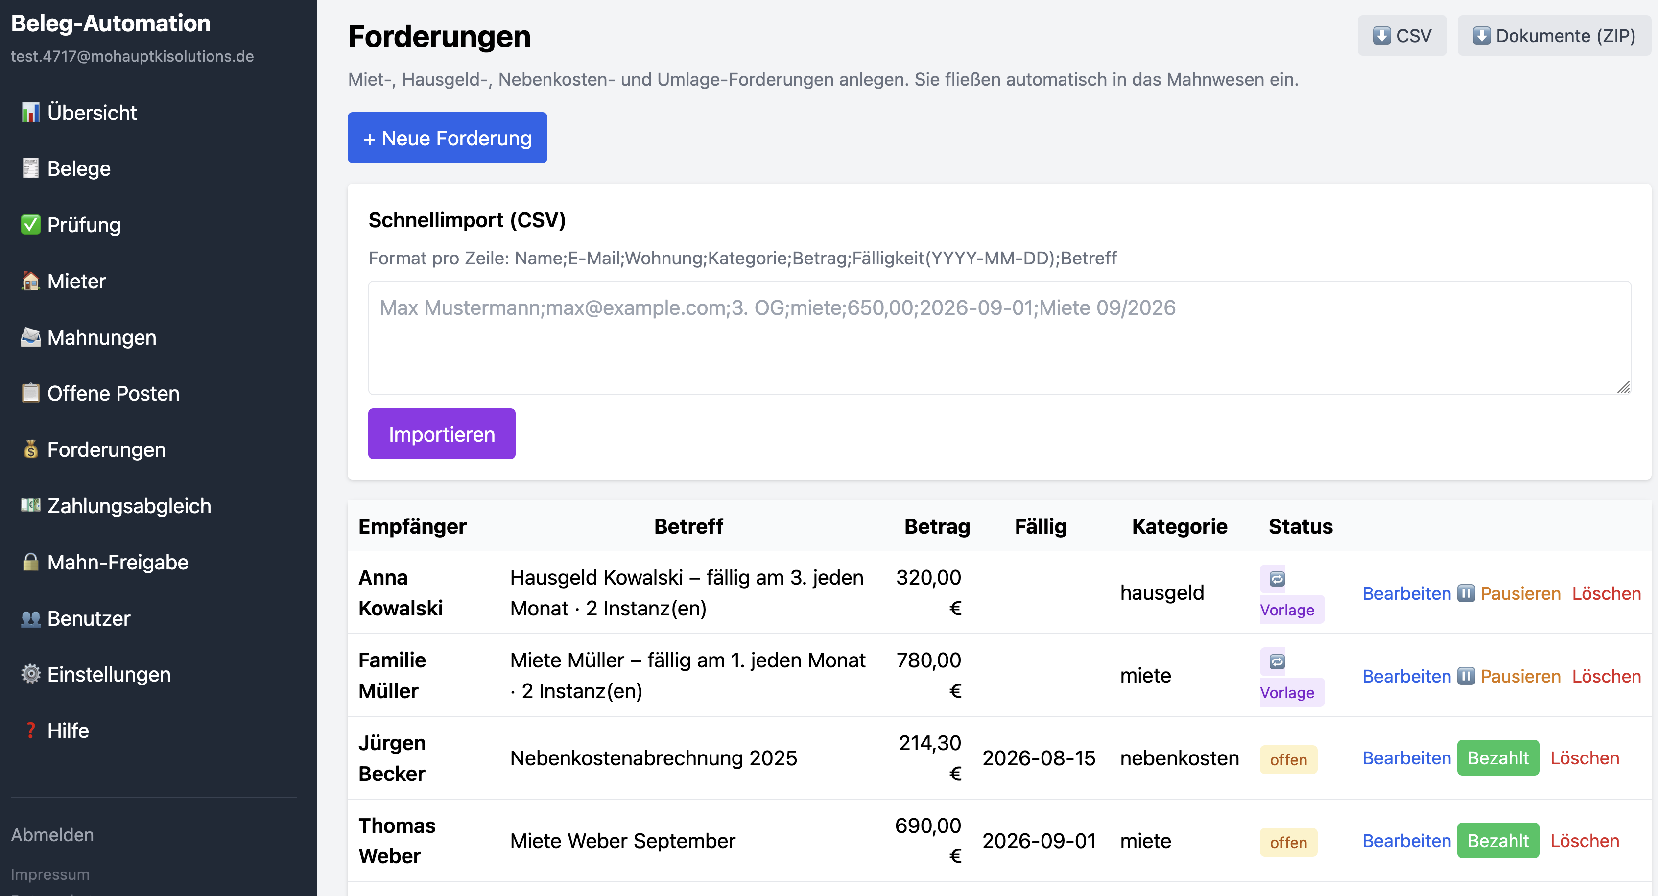Click the Prüfung green checkmark icon
The width and height of the screenshot is (1658, 896).
(30, 225)
